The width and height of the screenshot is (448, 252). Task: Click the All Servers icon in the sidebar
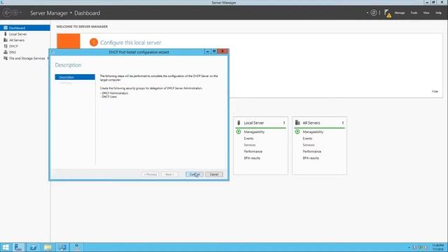(x=6, y=40)
